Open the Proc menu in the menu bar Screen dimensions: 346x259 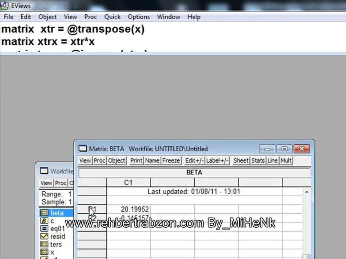pos(90,17)
